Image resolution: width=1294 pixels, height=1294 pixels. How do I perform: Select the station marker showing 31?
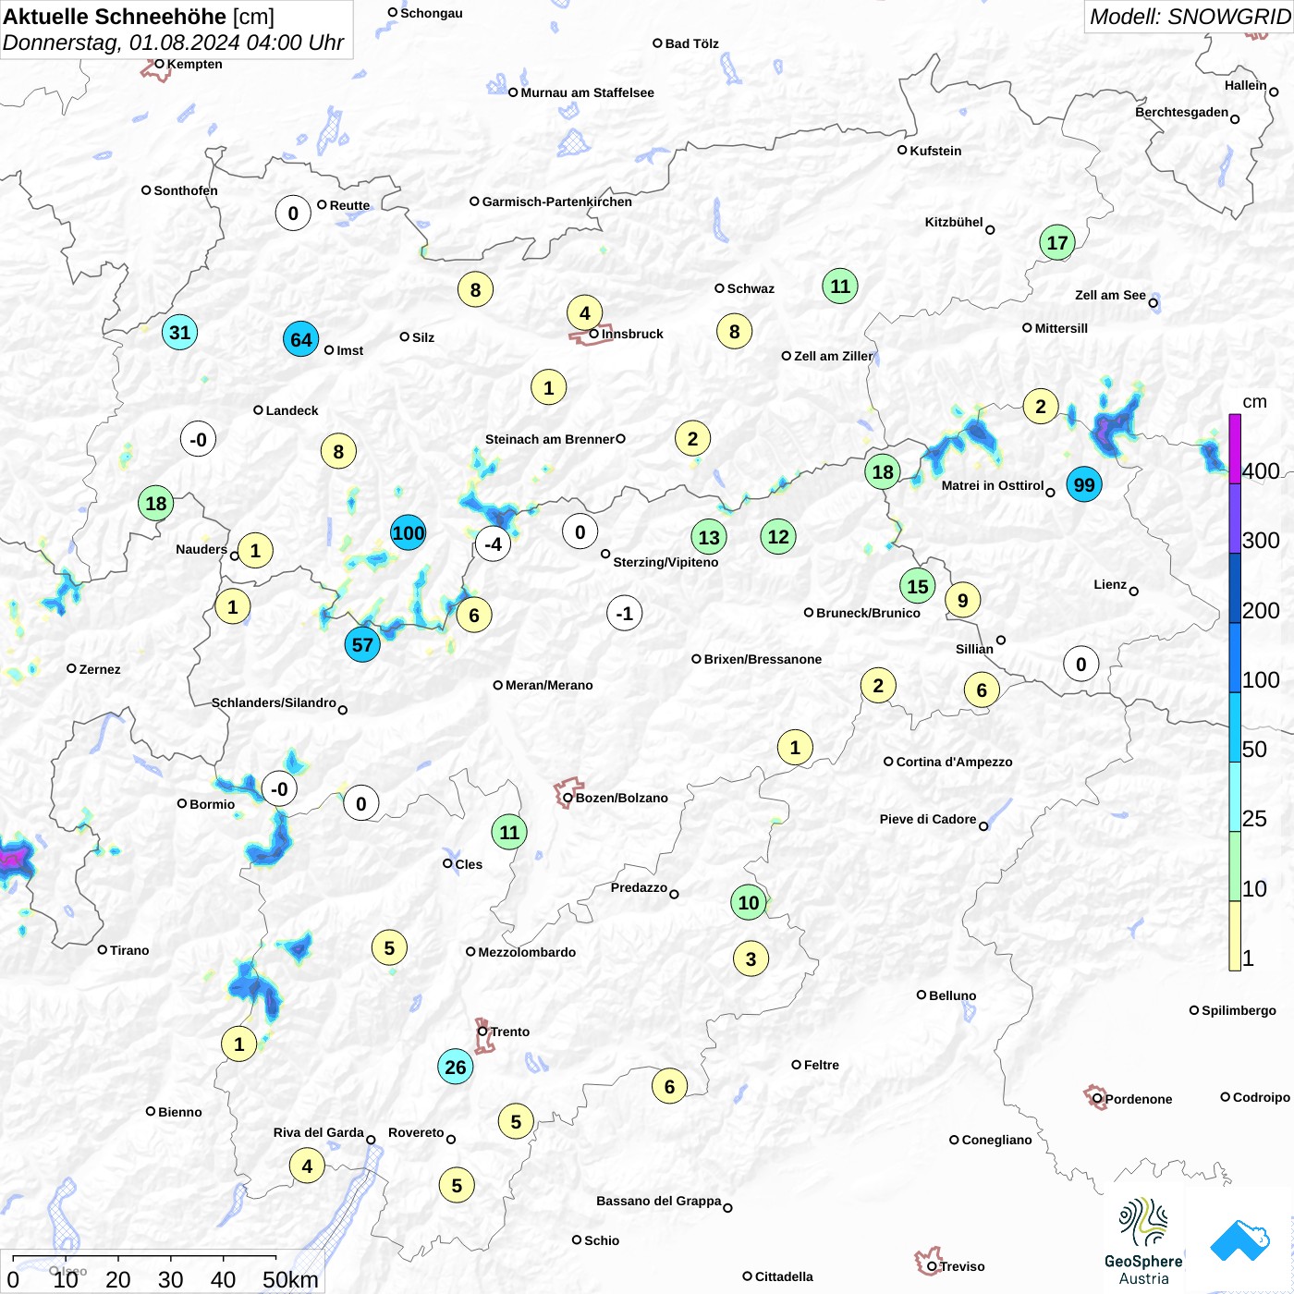pyautogui.click(x=179, y=333)
